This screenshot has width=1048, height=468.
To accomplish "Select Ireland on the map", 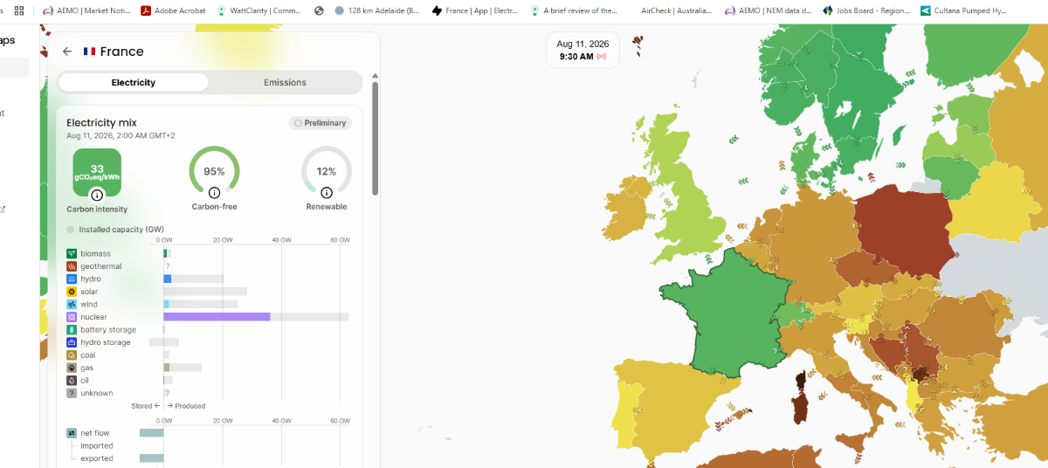I will pyautogui.click(x=624, y=214).
